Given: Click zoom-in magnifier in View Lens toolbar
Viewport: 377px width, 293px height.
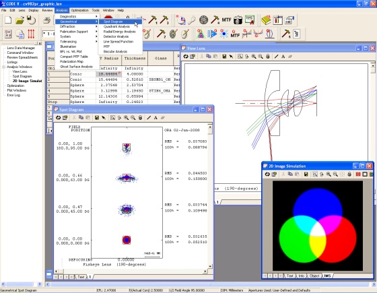Looking at the screenshot, I should (254, 57).
